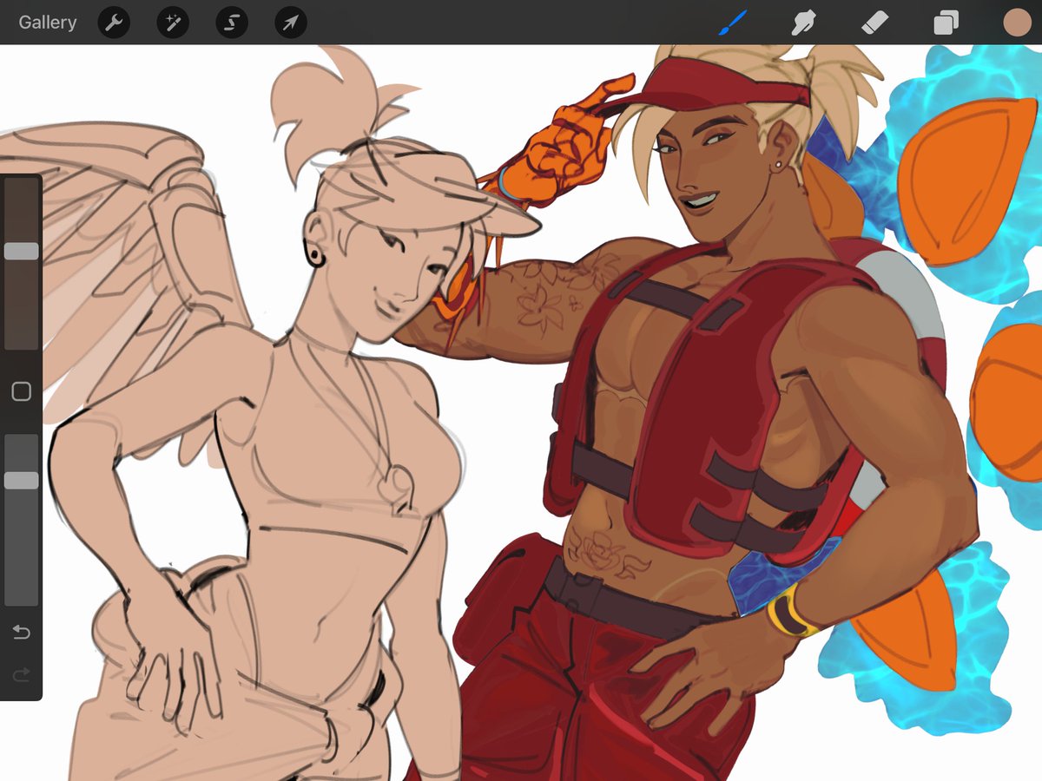Select the Eraser tool
This screenshot has height=781, width=1042.
(x=874, y=23)
